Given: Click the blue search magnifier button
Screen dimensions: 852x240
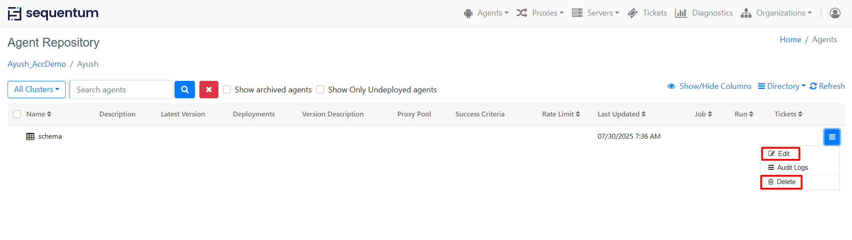Looking at the screenshot, I should [185, 89].
